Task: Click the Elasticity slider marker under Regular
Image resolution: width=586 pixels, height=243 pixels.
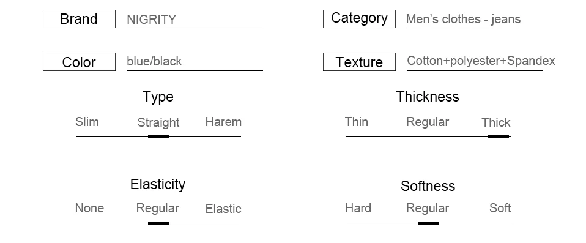Action: [159, 223]
